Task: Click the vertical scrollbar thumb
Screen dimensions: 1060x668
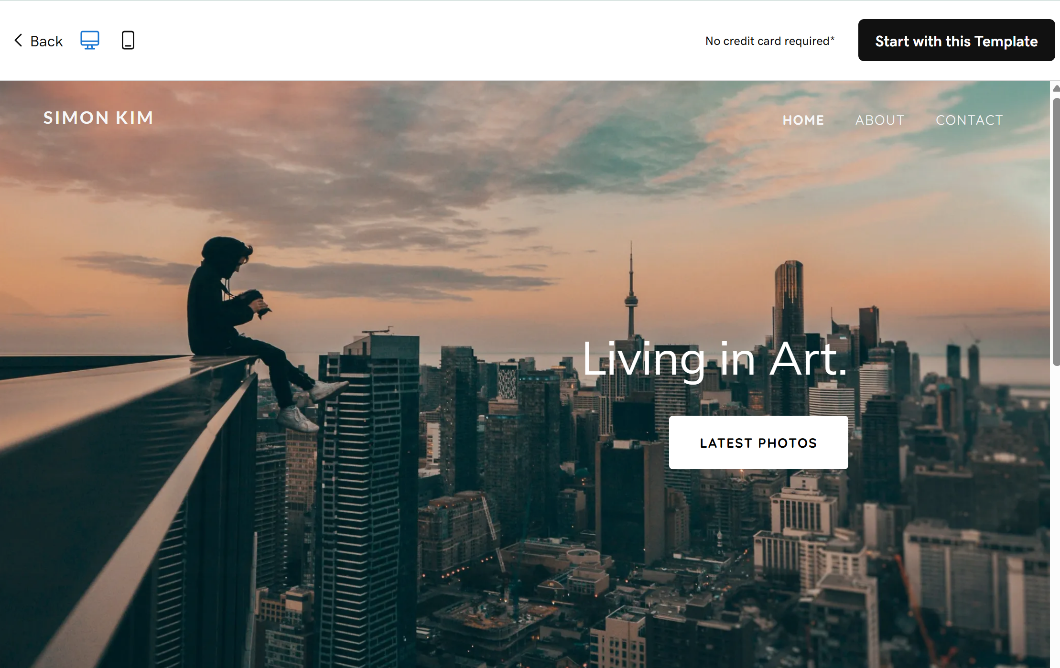Action: point(1056,232)
